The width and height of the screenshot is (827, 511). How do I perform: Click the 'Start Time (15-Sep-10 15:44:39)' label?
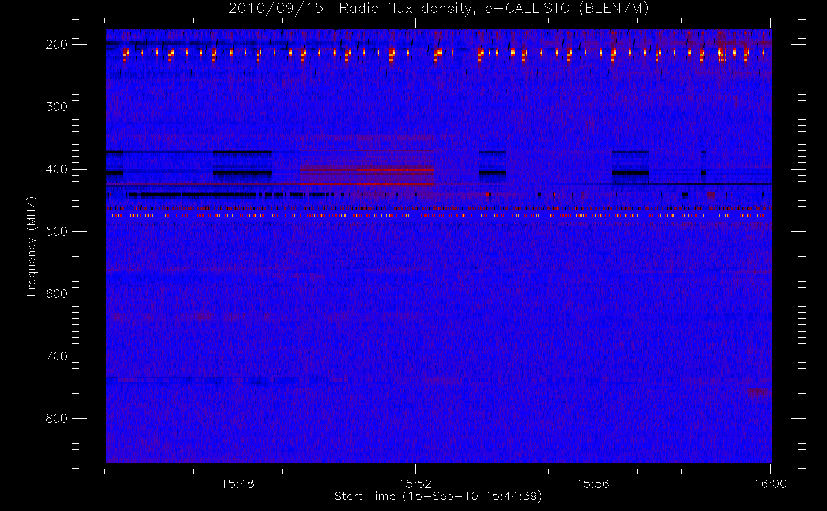[x=438, y=496]
